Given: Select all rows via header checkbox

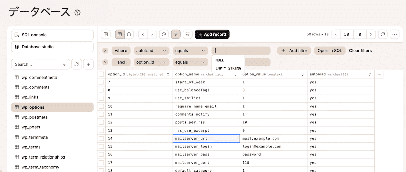Looking at the screenshot, I should (101, 74).
